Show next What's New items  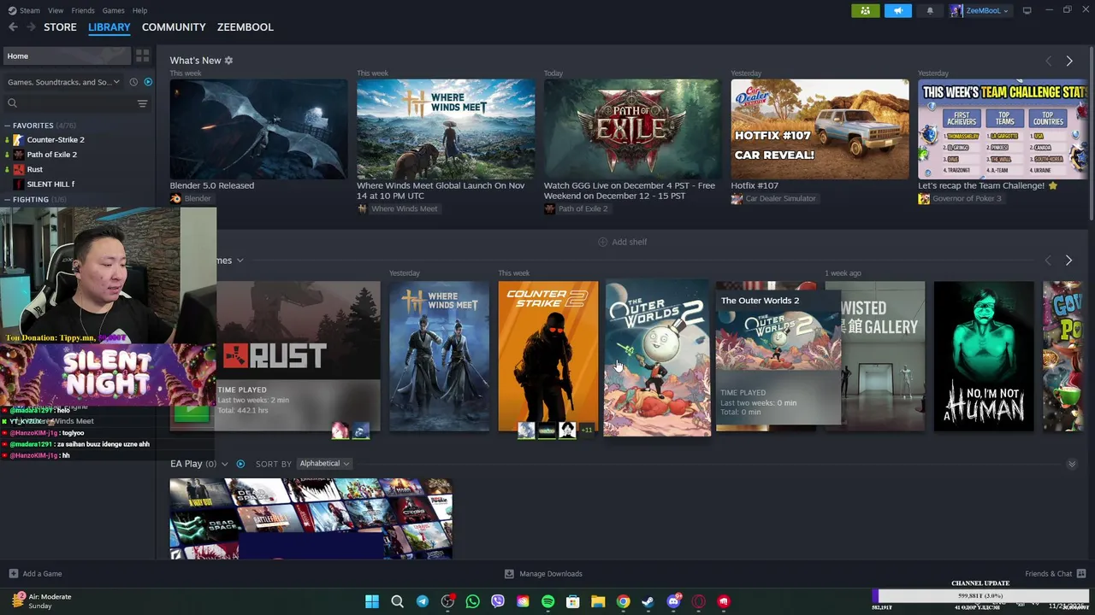(1068, 61)
